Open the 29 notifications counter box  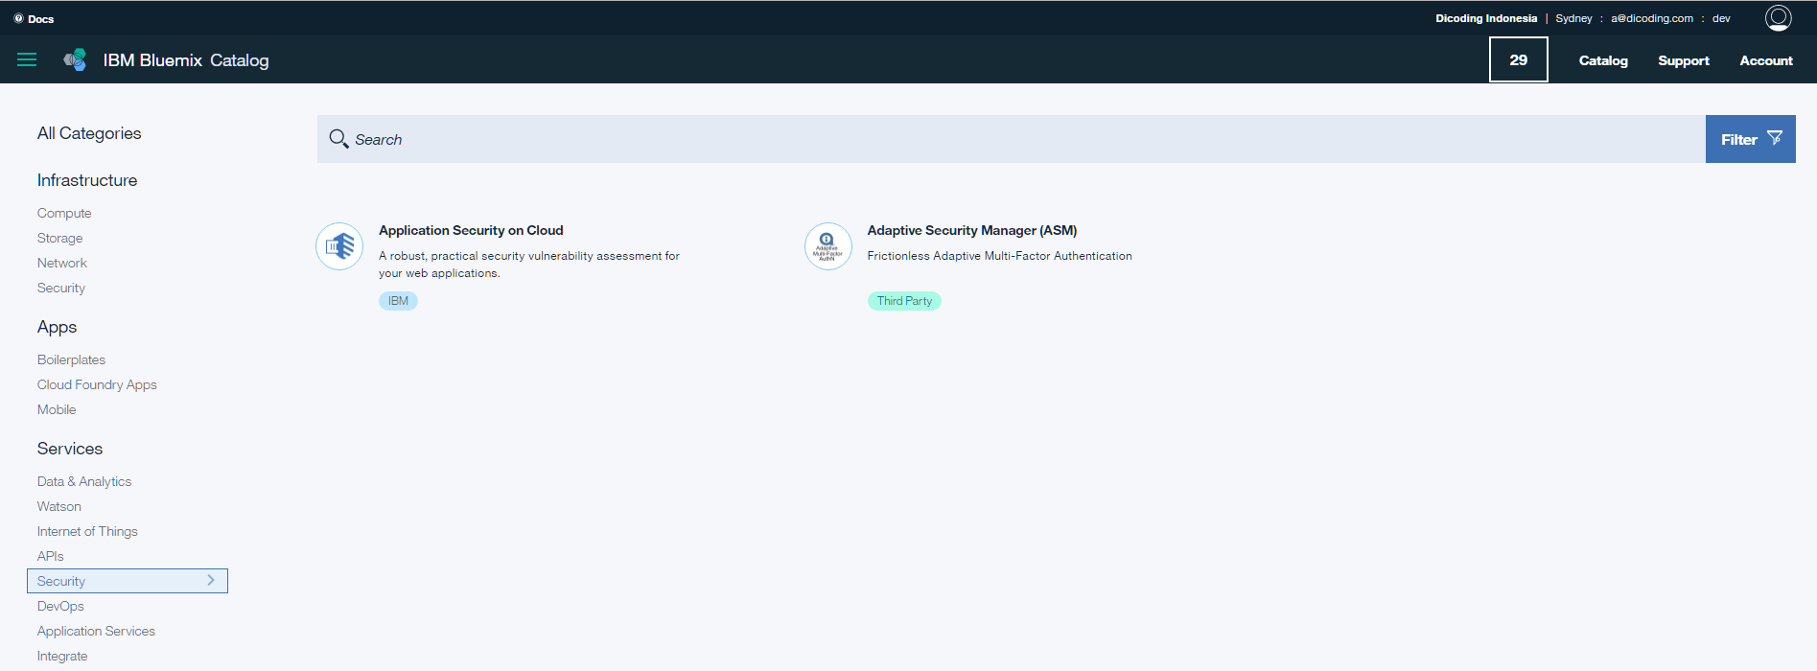coord(1518,59)
